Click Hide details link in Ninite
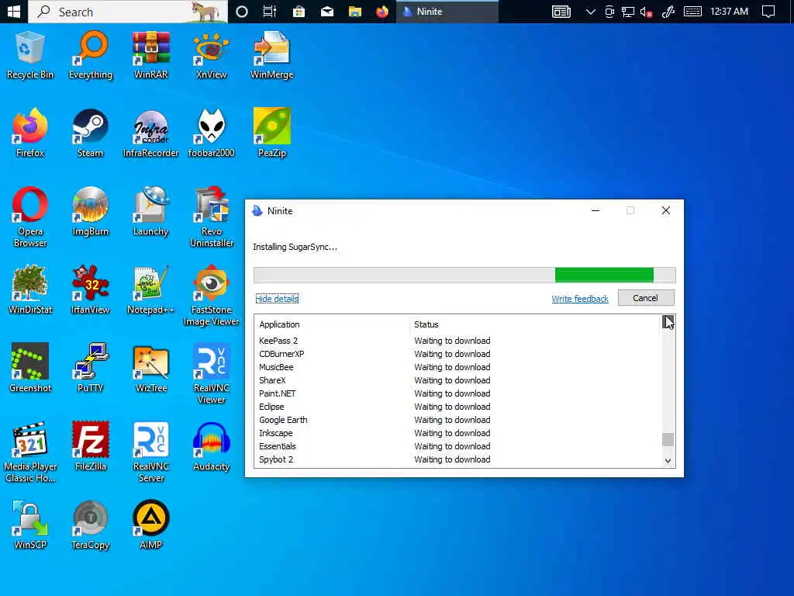794x596 pixels. [x=277, y=299]
